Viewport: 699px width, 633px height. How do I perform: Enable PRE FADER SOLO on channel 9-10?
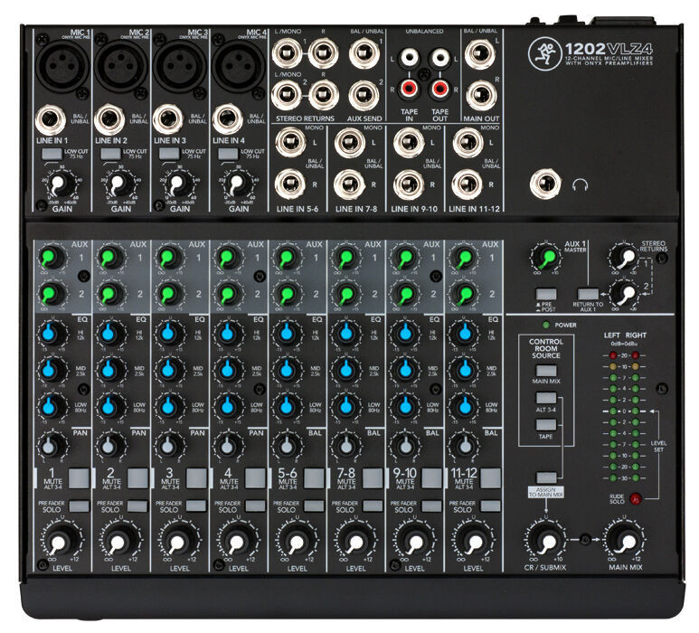click(x=431, y=506)
